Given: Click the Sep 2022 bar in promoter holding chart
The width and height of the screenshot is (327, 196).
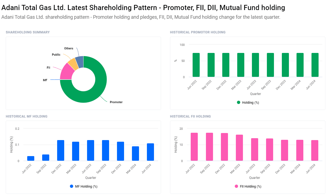Looking at the screenshot, I should (x=211, y=65).
